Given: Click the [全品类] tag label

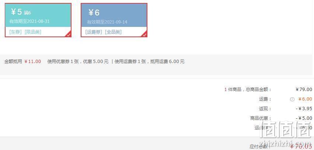Looking at the screenshot, I should (x=113, y=32).
